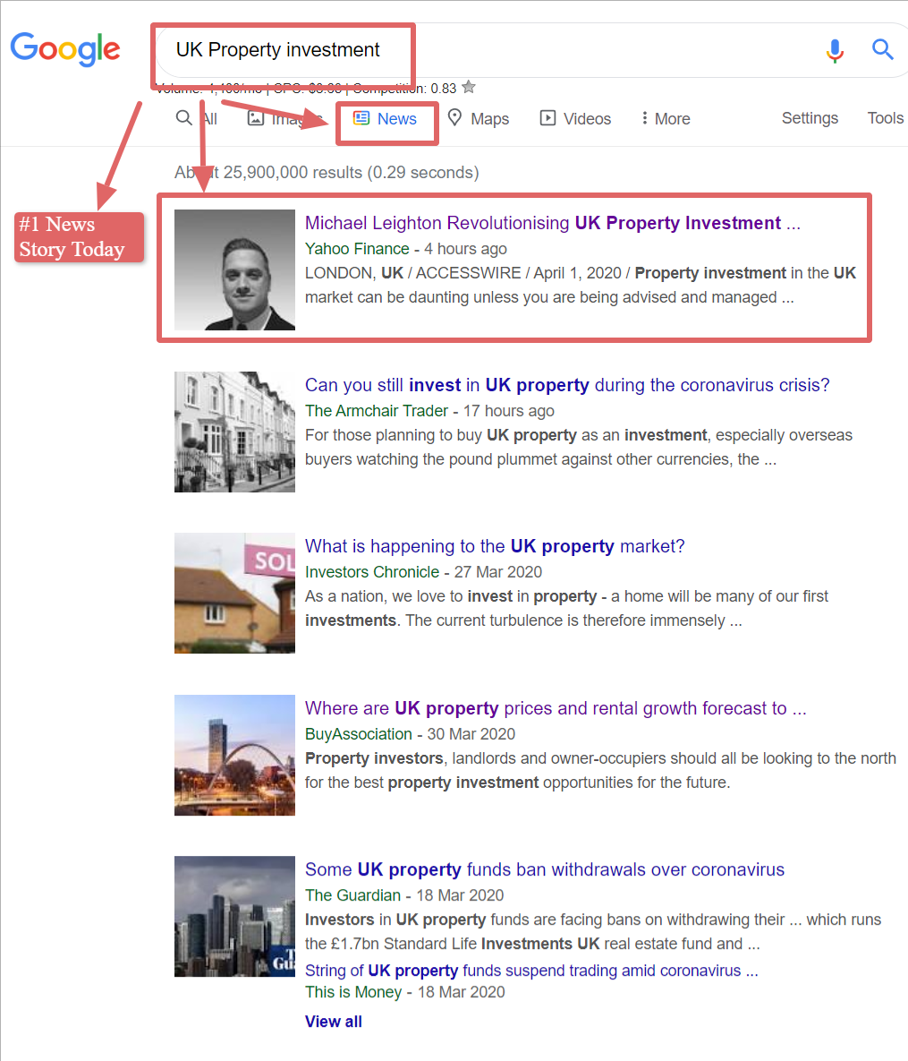Viewport: 908px width, 1061px height.
Task: Click the microphone voice search icon
Action: (834, 50)
